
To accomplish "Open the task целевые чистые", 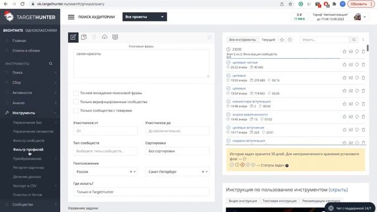I will [x=245, y=62].
